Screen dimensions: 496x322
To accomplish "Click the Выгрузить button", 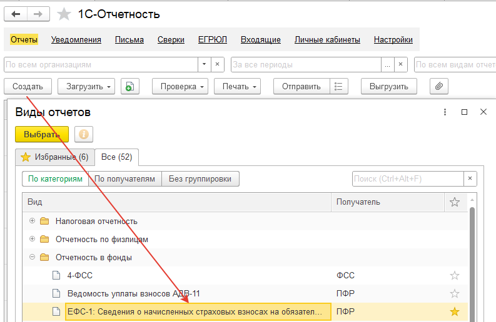I will pos(389,86).
